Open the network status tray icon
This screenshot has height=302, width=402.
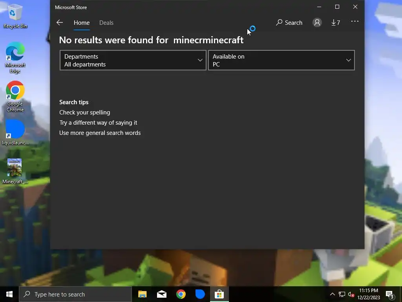pos(342,294)
